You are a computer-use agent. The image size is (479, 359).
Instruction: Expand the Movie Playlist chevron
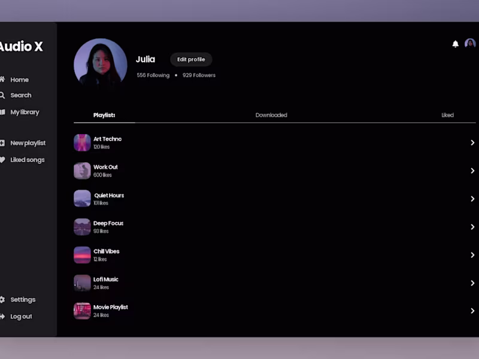(x=472, y=311)
